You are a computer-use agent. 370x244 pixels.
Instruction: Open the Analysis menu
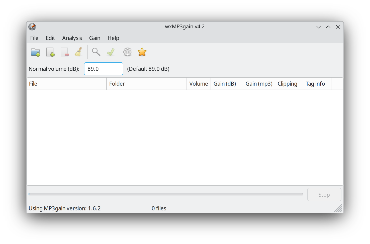pyautogui.click(x=72, y=38)
